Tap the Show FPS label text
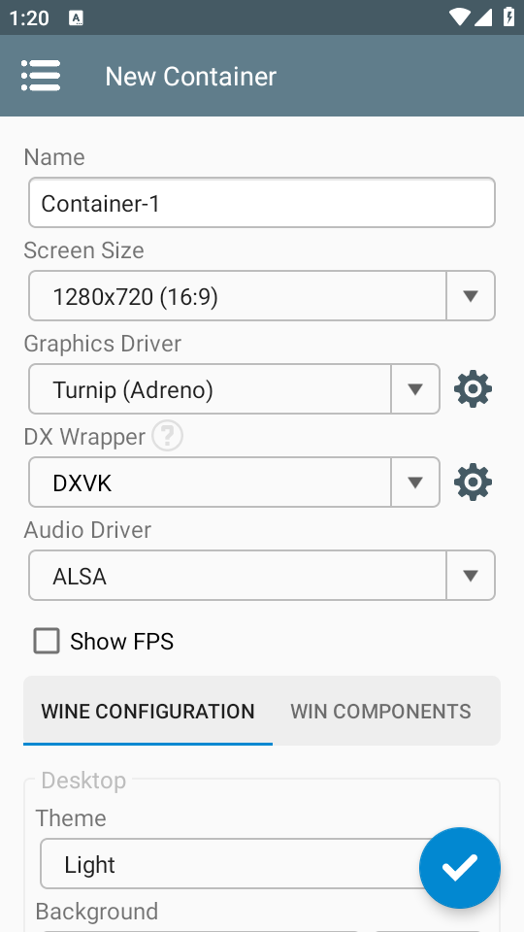 point(122,642)
